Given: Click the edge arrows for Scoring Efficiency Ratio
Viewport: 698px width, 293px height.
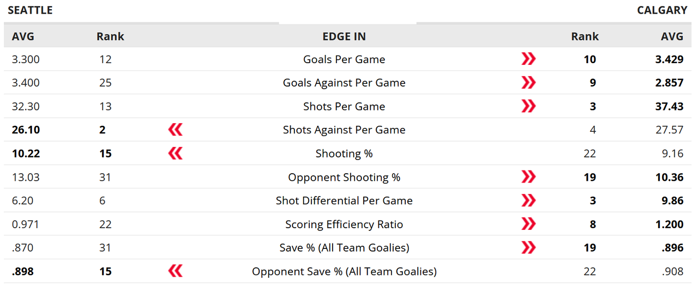Looking at the screenshot, I should [x=528, y=223].
